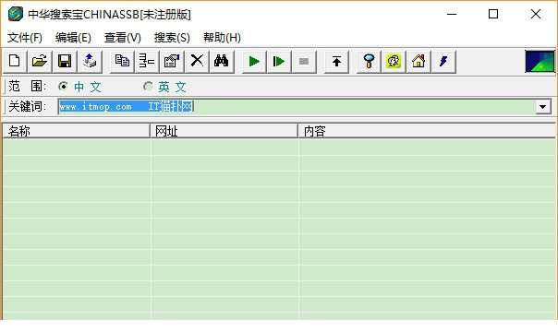Click the magnifier search icon
Viewport: 558px width, 332px height.
pyautogui.click(x=369, y=62)
